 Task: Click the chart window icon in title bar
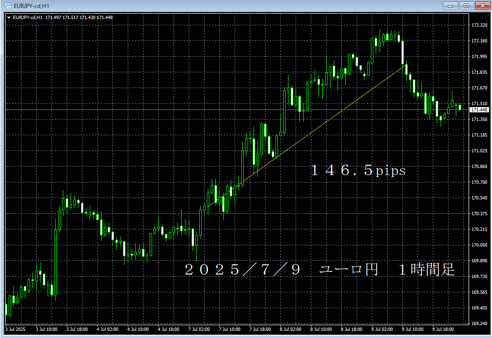(8, 6)
